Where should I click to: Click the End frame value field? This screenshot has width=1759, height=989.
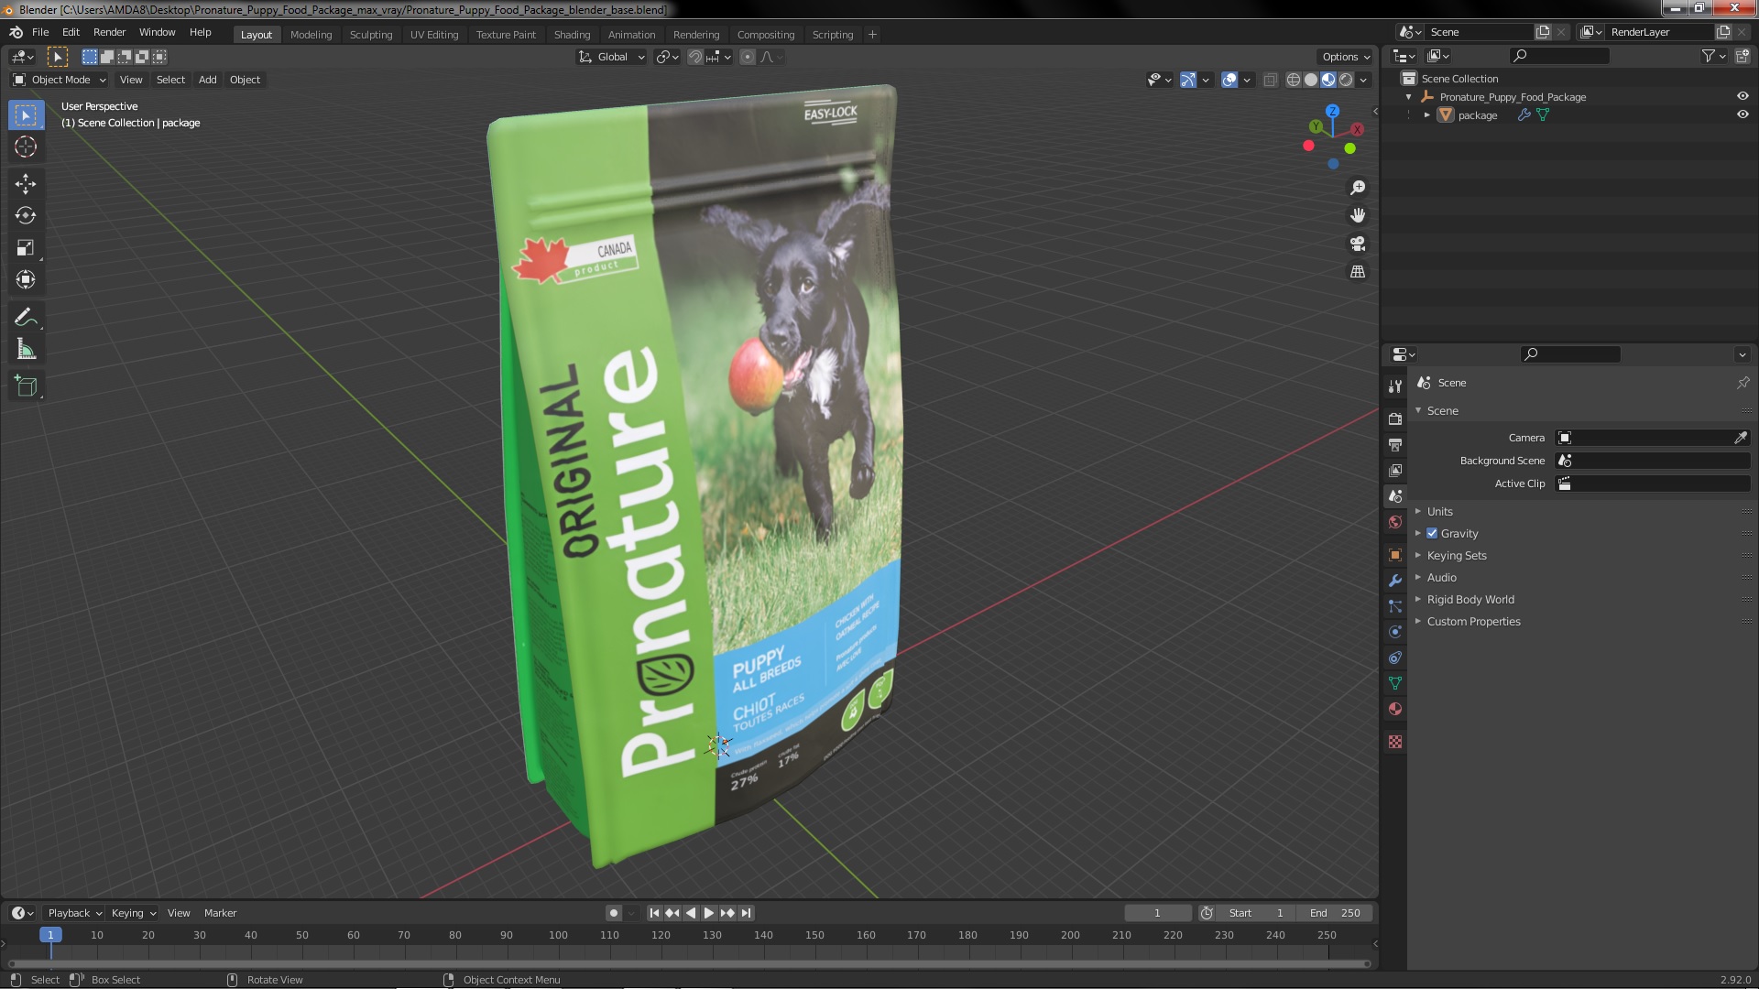coord(1336,913)
